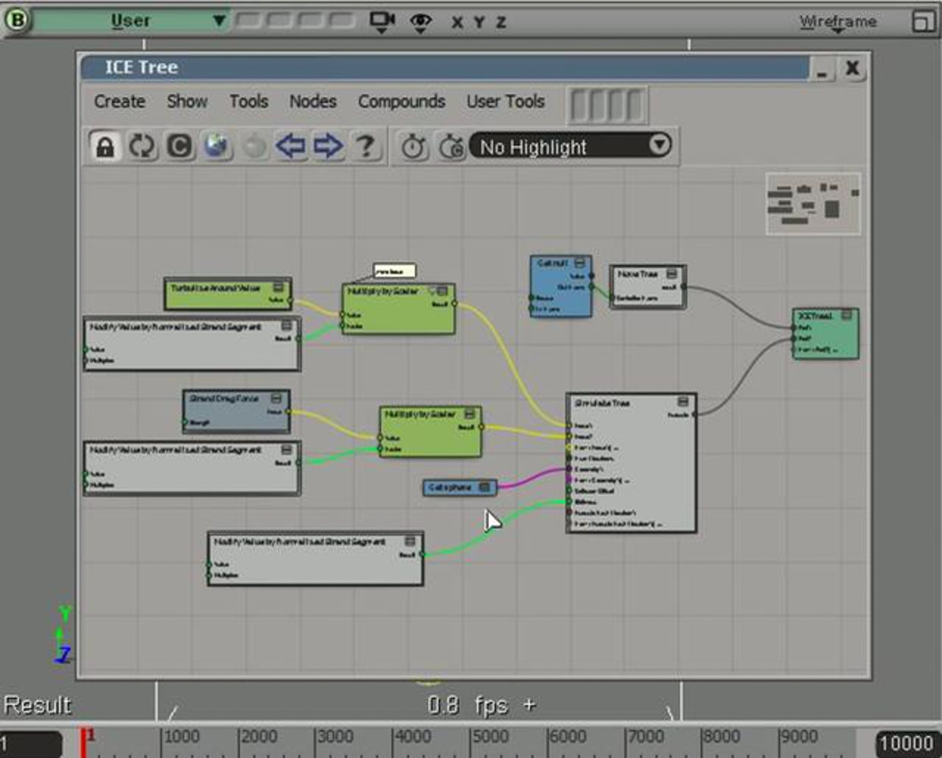Open the Compounds menu

pos(402,101)
